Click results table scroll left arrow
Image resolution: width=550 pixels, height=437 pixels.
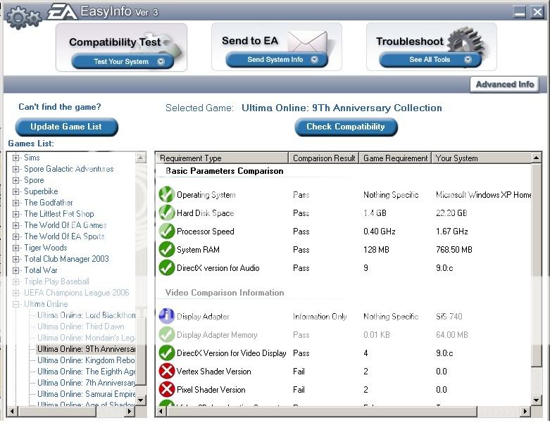pos(161,411)
